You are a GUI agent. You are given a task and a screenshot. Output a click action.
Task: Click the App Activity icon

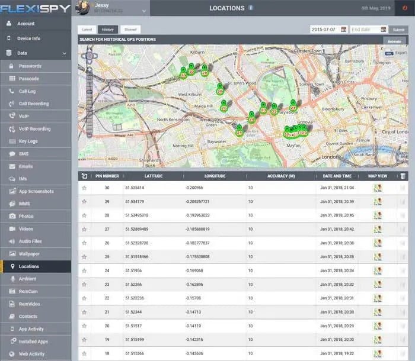click(12, 329)
